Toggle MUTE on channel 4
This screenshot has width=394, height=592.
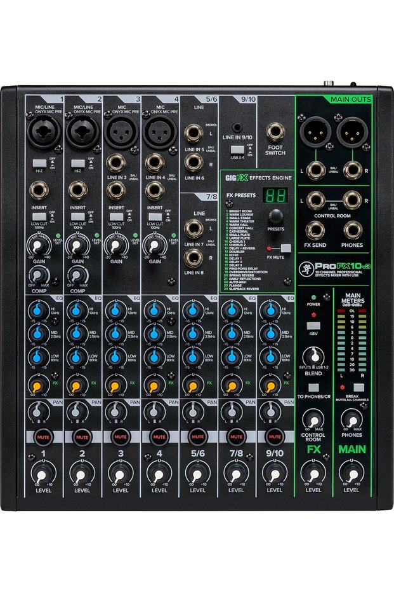point(159,437)
